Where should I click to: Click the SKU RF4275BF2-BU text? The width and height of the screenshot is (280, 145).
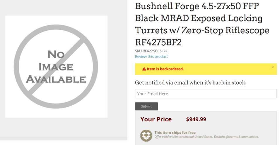[151, 51]
